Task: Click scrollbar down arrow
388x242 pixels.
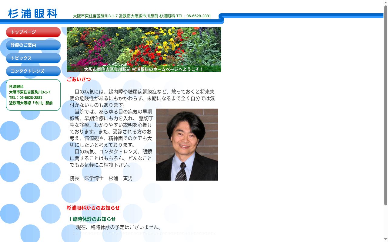Action: [x=386, y=240]
